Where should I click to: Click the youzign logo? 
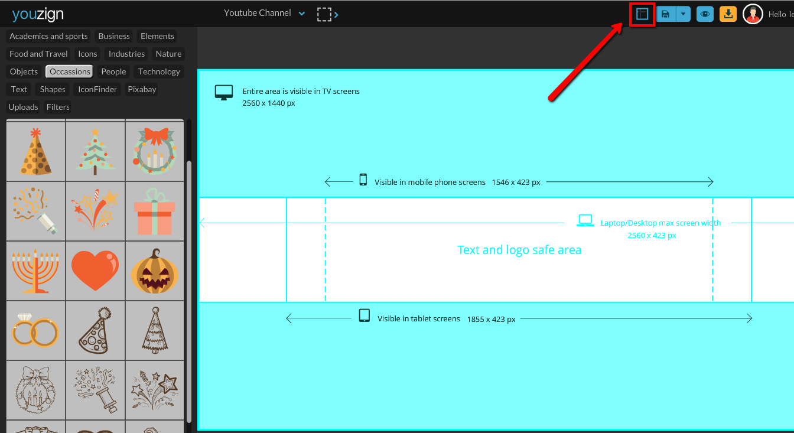pos(37,13)
